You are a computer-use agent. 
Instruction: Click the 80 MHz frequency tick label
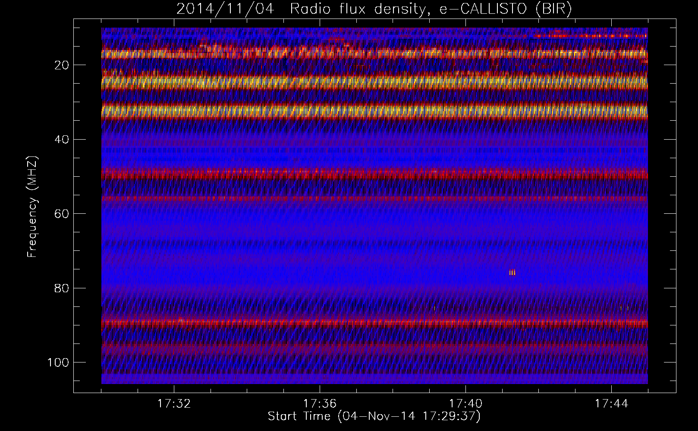(62, 288)
